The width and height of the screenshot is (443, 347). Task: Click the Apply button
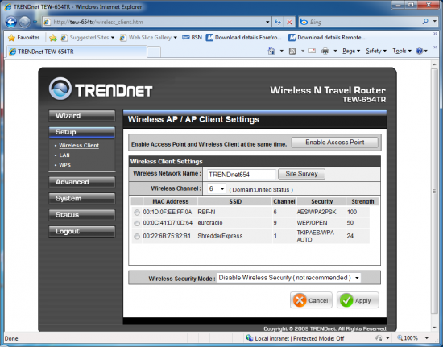[x=358, y=300]
